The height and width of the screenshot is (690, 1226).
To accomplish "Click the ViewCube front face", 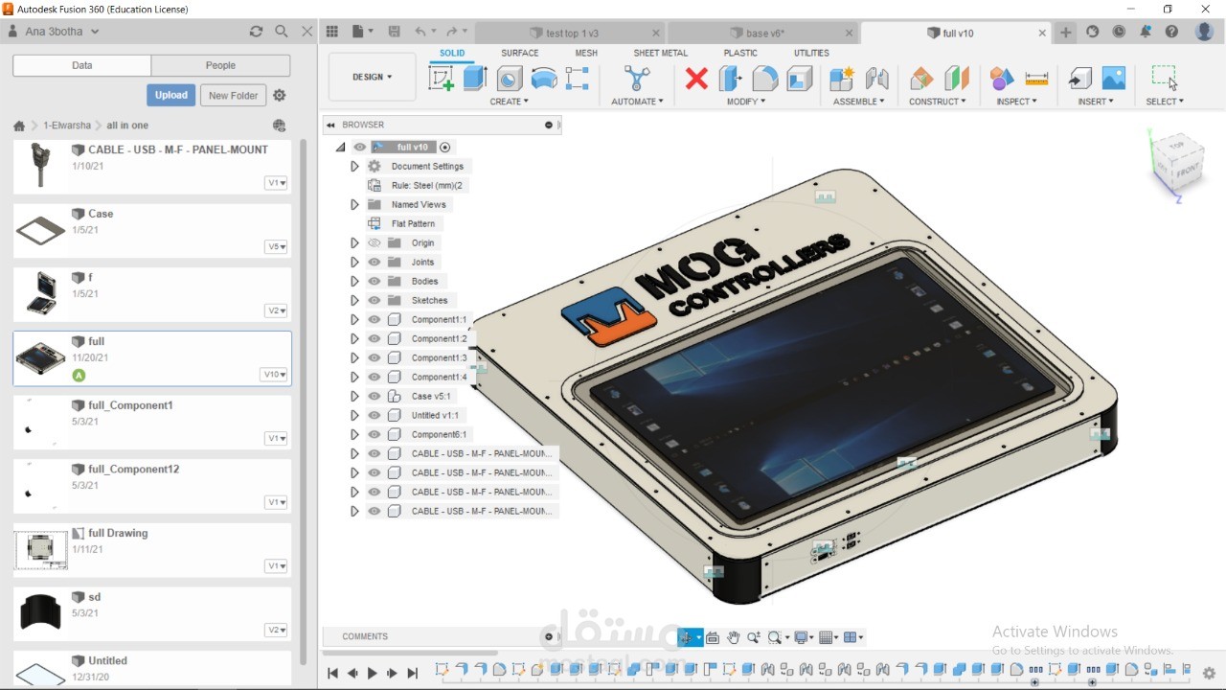I will tap(1186, 171).
